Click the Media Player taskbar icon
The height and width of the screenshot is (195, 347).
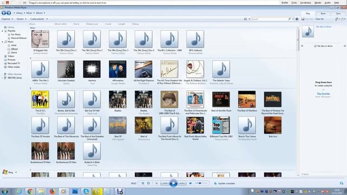[63, 191]
